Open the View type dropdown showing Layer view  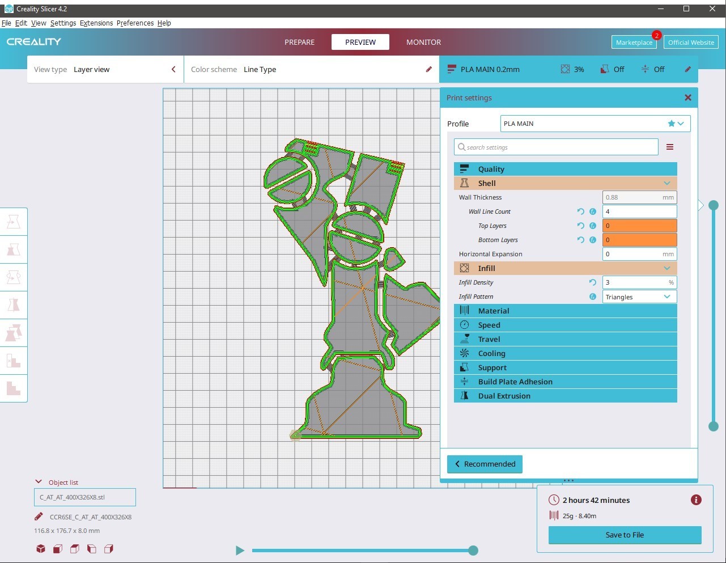coord(105,69)
